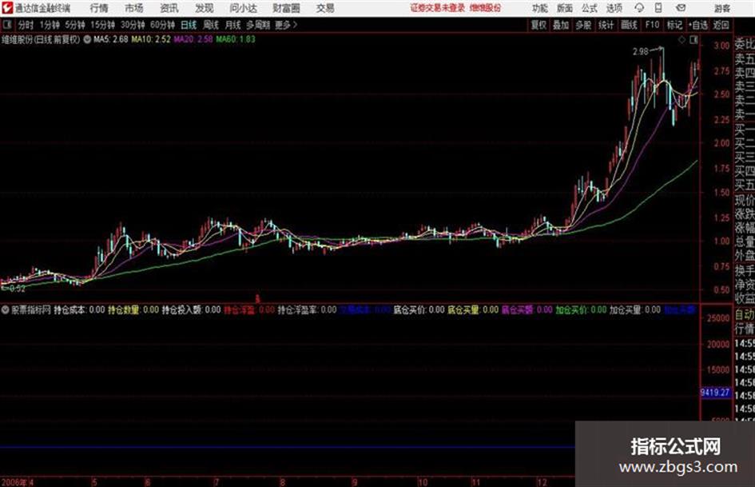Click the 画线 drawing toolbar button
755x487 pixels.
tap(629, 25)
